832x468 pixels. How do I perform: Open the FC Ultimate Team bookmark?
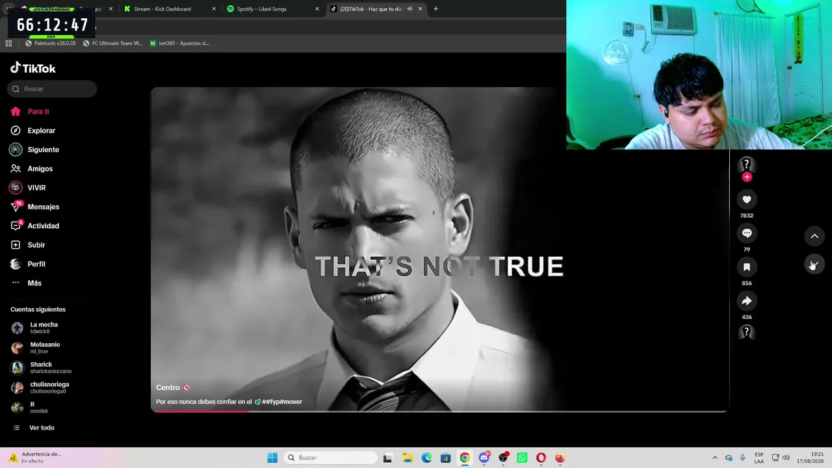(112, 44)
